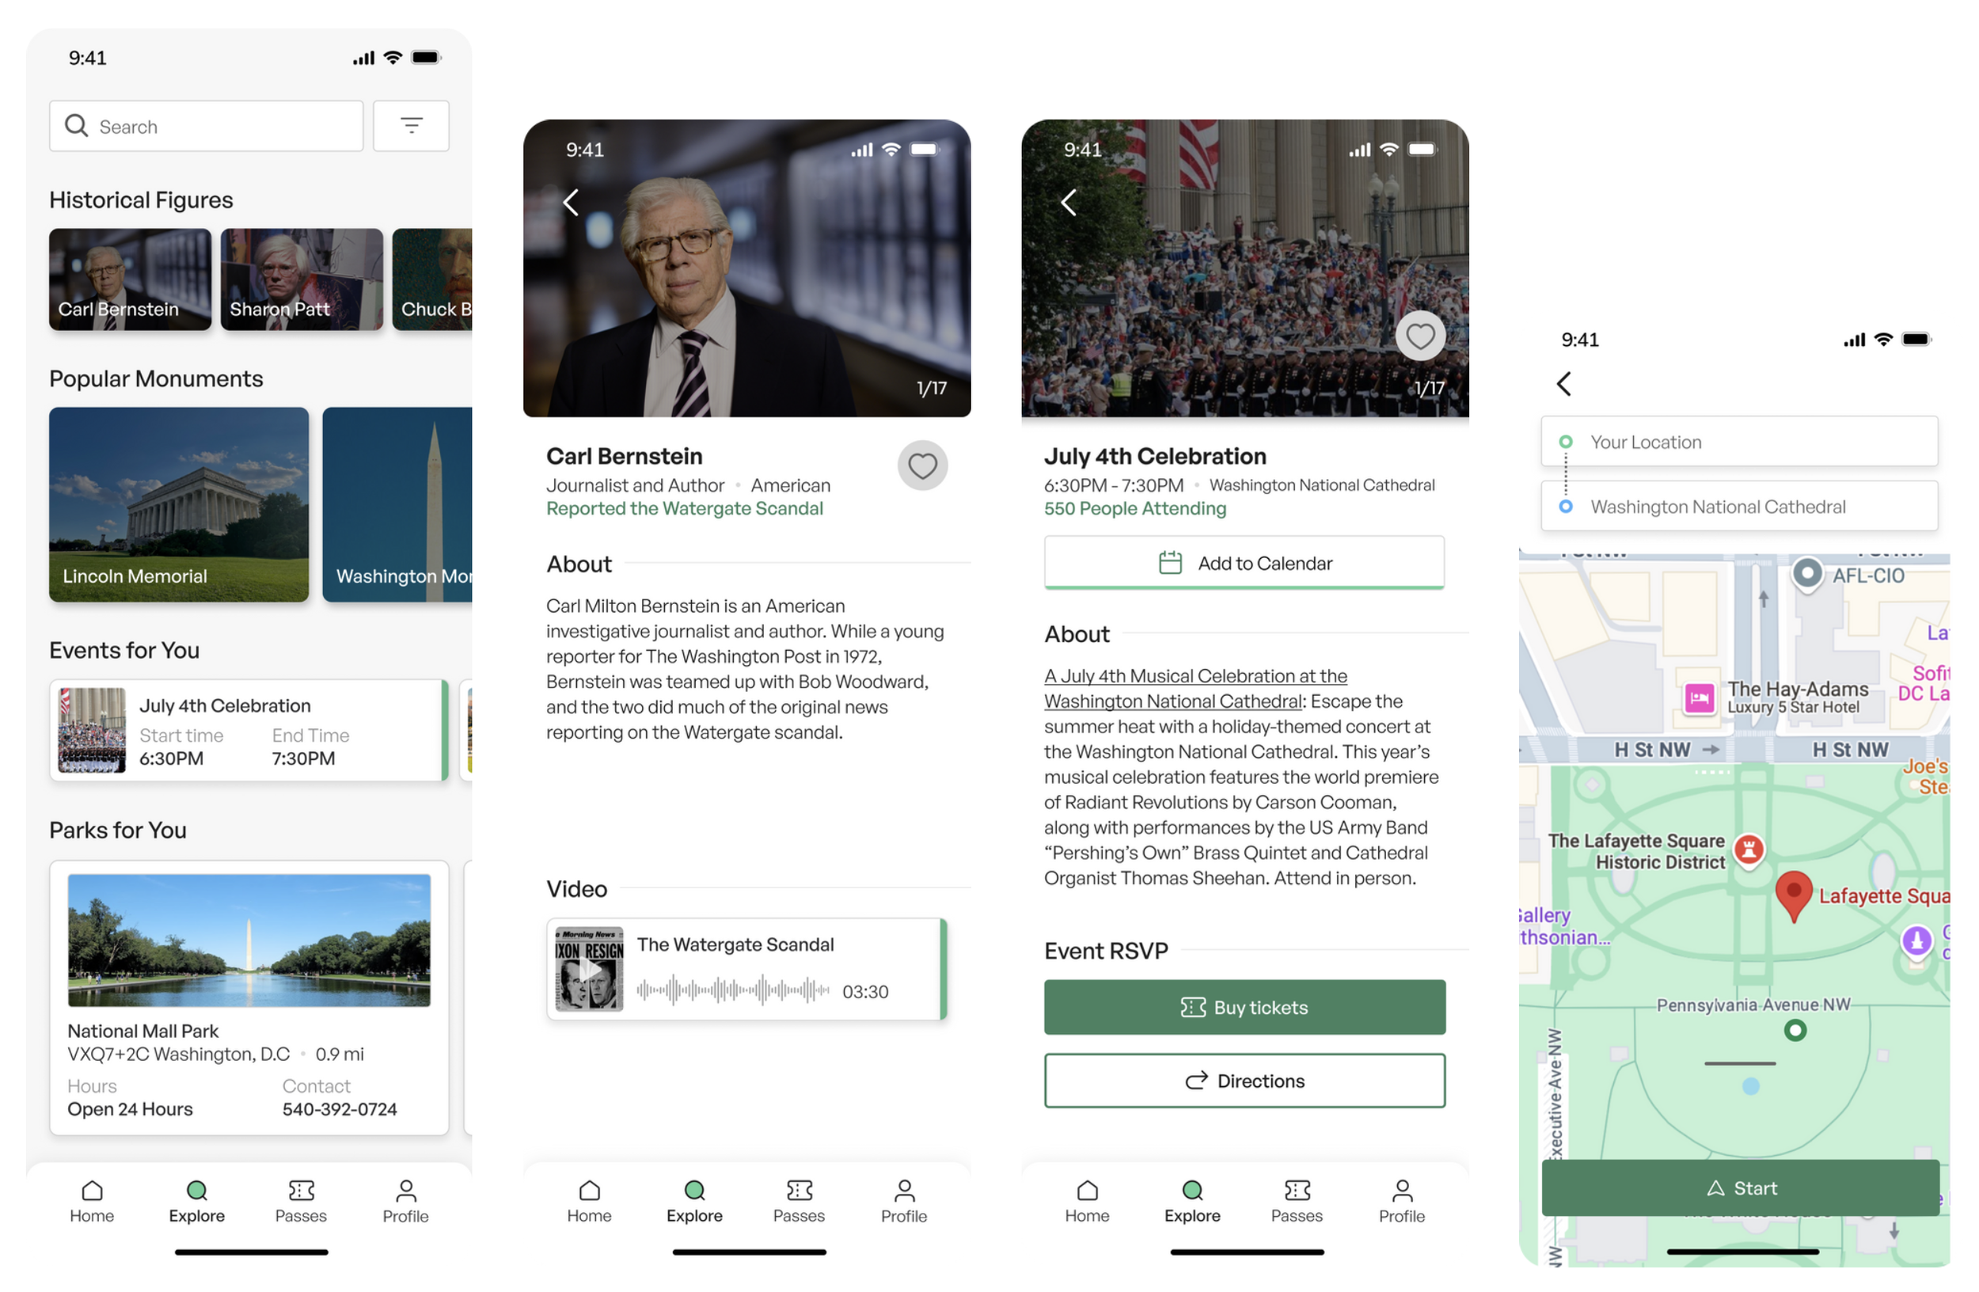Select Explore tab on the Carl Bernstein screen
This screenshot has height=1292, width=1979.
pyautogui.click(x=694, y=1202)
